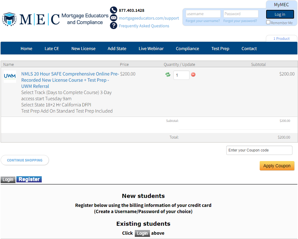Open the Contact menu item
This screenshot has width=298, height=239.
[249, 49]
